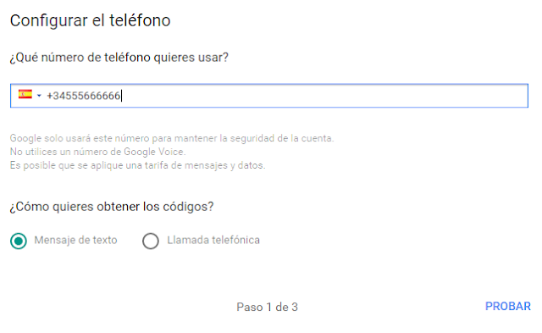
Task: Select the Mensaje de texto radio button
Action: click(19, 241)
